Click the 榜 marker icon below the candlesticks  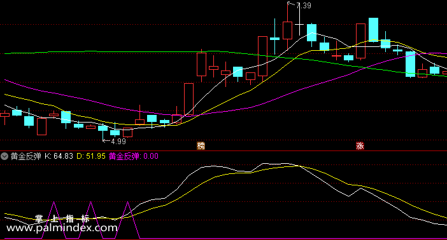pos(201,146)
